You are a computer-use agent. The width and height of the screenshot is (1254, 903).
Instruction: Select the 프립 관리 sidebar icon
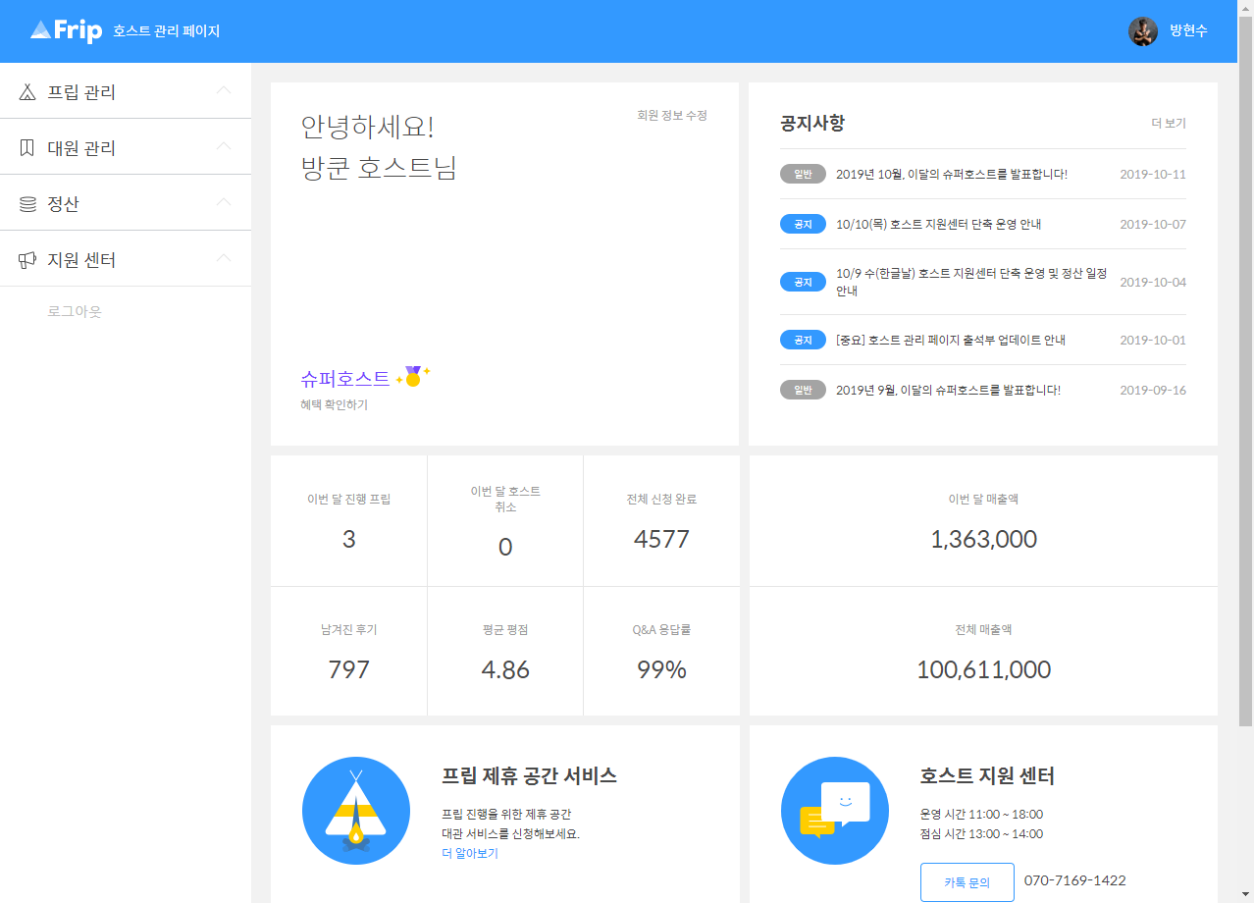click(26, 91)
